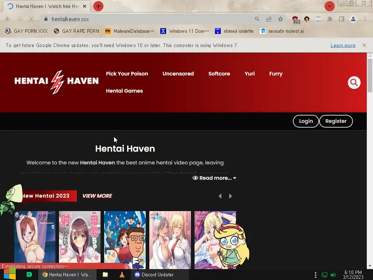Select the Furry navigation item
This screenshot has height=280, width=373.
[276, 74]
